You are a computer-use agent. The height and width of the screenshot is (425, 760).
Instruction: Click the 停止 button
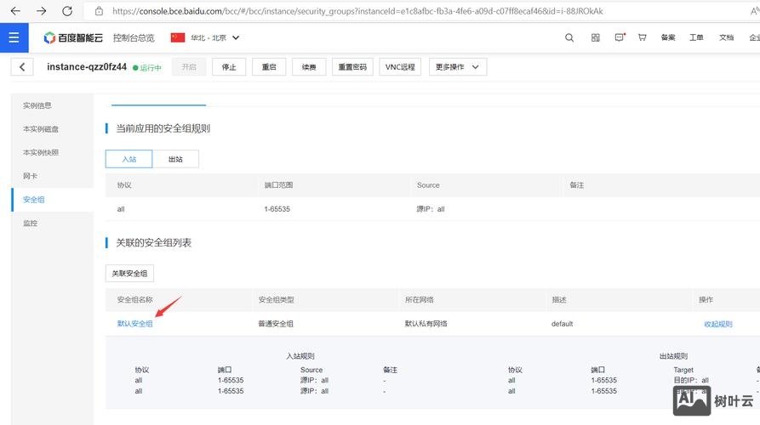[229, 67]
